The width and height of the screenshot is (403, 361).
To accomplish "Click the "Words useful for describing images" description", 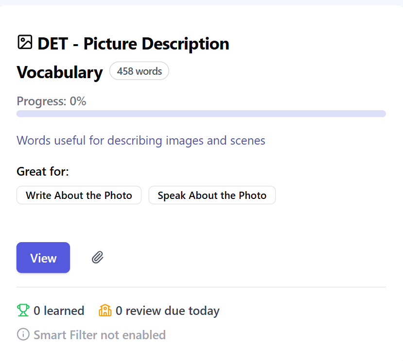I will pyautogui.click(x=141, y=141).
